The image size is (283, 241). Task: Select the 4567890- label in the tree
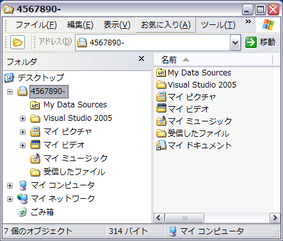[49, 91]
